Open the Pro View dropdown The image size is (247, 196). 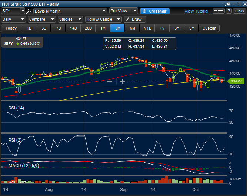tap(124, 11)
